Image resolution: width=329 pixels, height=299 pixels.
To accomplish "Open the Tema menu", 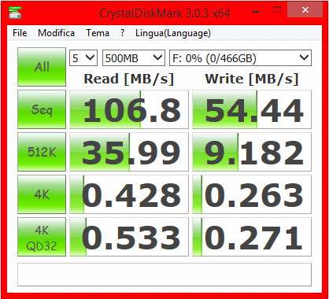I will (x=98, y=33).
